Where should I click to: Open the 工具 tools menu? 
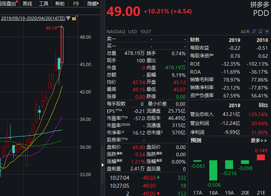click(44, 4)
